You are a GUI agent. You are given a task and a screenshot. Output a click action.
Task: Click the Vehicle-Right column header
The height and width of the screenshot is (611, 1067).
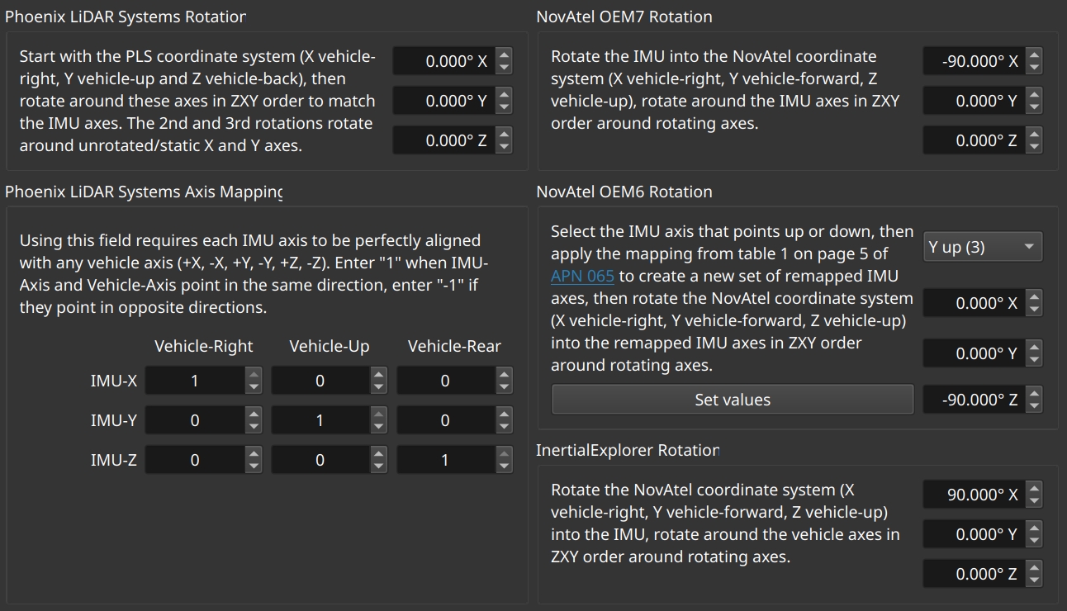(203, 347)
